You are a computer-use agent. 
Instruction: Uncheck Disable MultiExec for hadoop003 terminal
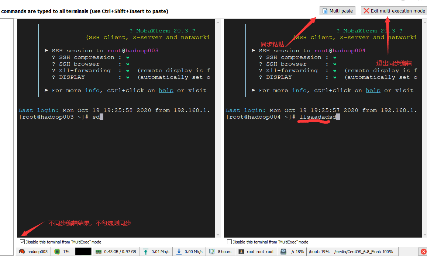pos(23,242)
